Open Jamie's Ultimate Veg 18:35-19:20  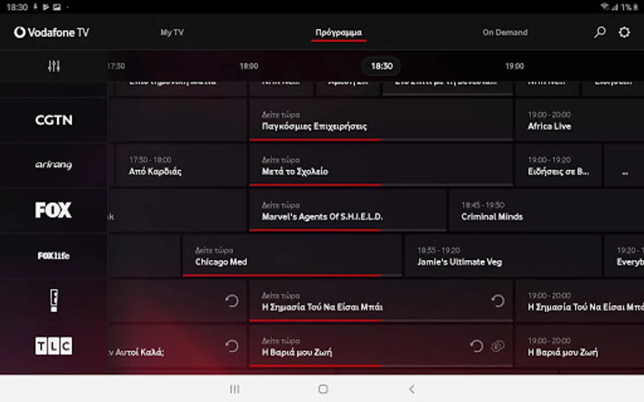click(x=503, y=255)
